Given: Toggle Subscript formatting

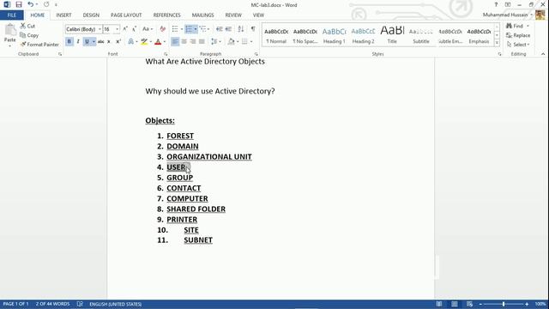Looking at the screenshot, I should (x=109, y=42).
